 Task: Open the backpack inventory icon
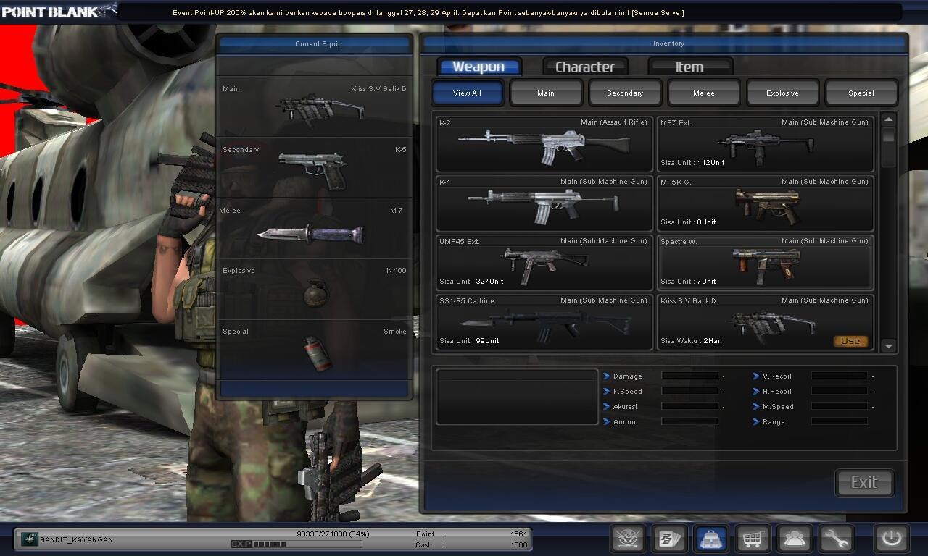tap(712, 539)
